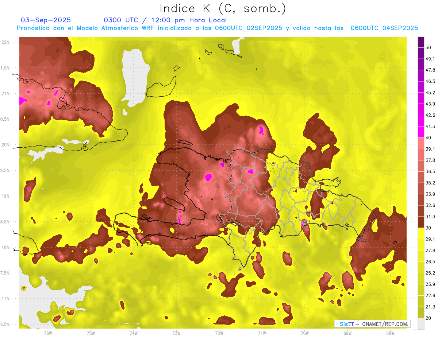The width and height of the screenshot is (438, 338).
Task: Click the '21.3' colorbar label
Action: click(430, 307)
